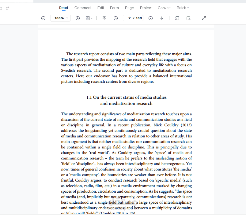Enter full screen with expand arrows icon
Image resolution: width=246 pixels, height=215 pixels.
click(x=204, y=18)
